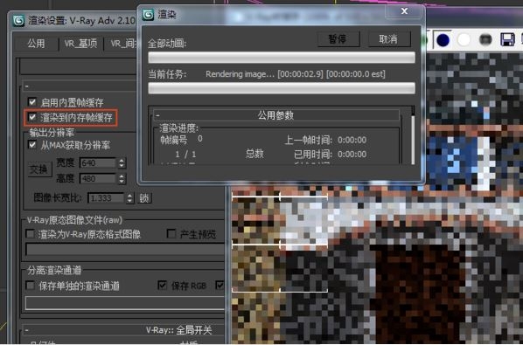This screenshot has height=345, width=523.
Task: Enable 保存单独的渲染通道 checkbox
Action: pos(31,286)
